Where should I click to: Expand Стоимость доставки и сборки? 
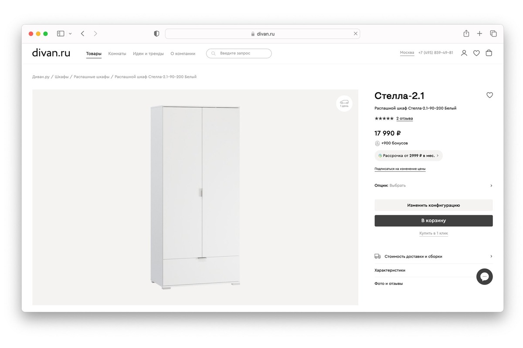click(x=434, y=257)
